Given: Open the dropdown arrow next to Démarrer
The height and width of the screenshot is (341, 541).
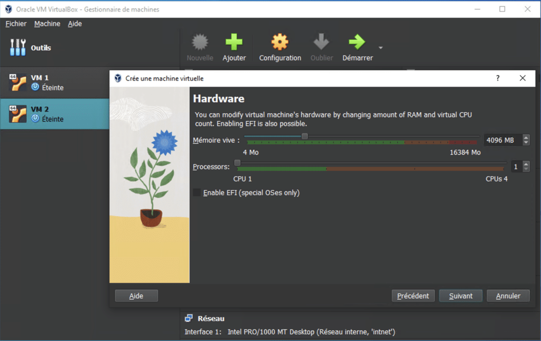Looking at the screenshot, I should tap(380, 48).
